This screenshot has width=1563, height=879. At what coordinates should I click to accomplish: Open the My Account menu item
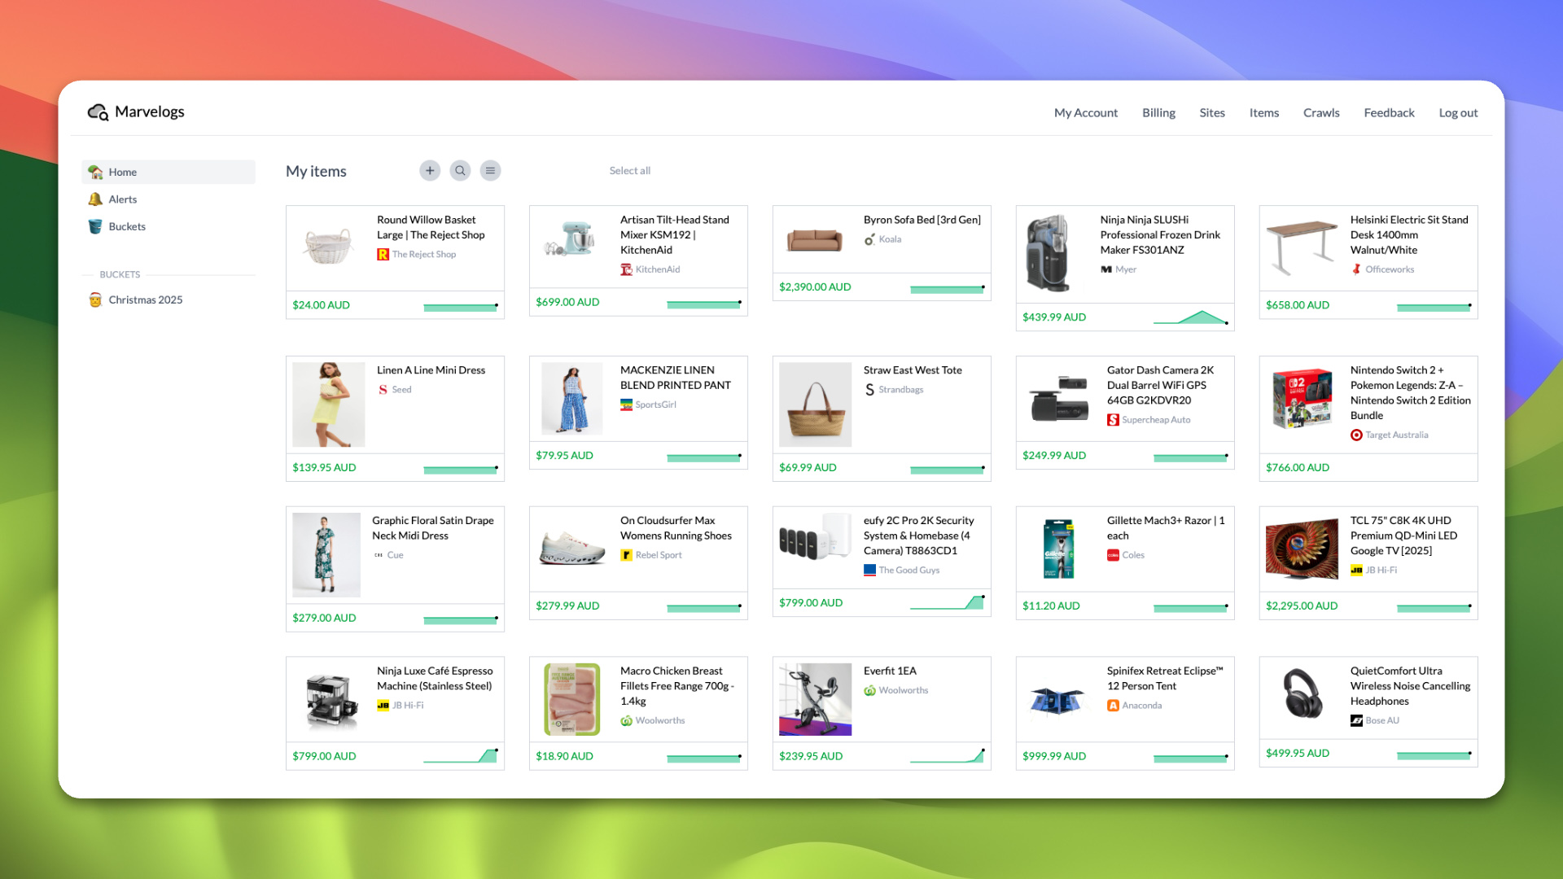[1085, 113]
